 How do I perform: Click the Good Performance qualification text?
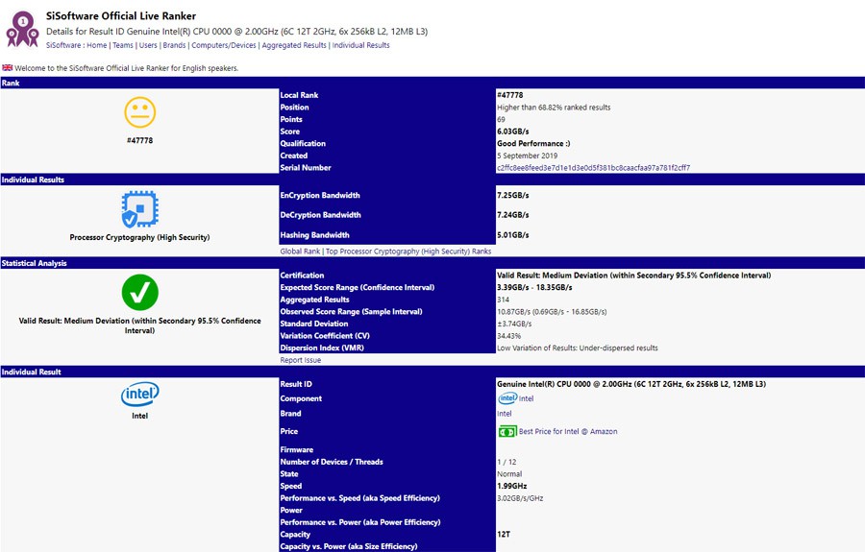pos(533,143)
